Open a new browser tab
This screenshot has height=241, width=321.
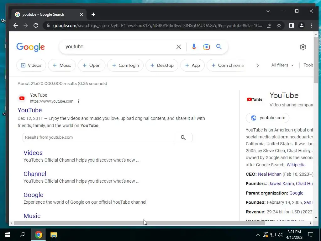pyautogui.click(x=93, y=14)
